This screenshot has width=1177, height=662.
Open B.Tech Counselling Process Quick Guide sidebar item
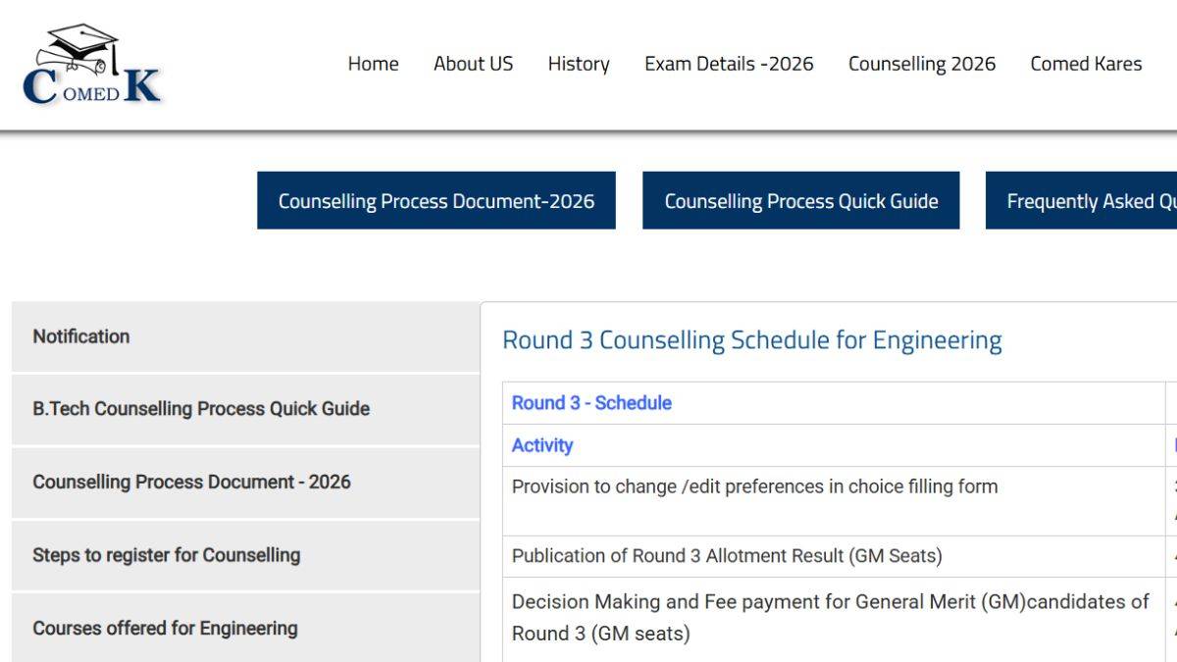pyautogui.click(x=245, y=409)
